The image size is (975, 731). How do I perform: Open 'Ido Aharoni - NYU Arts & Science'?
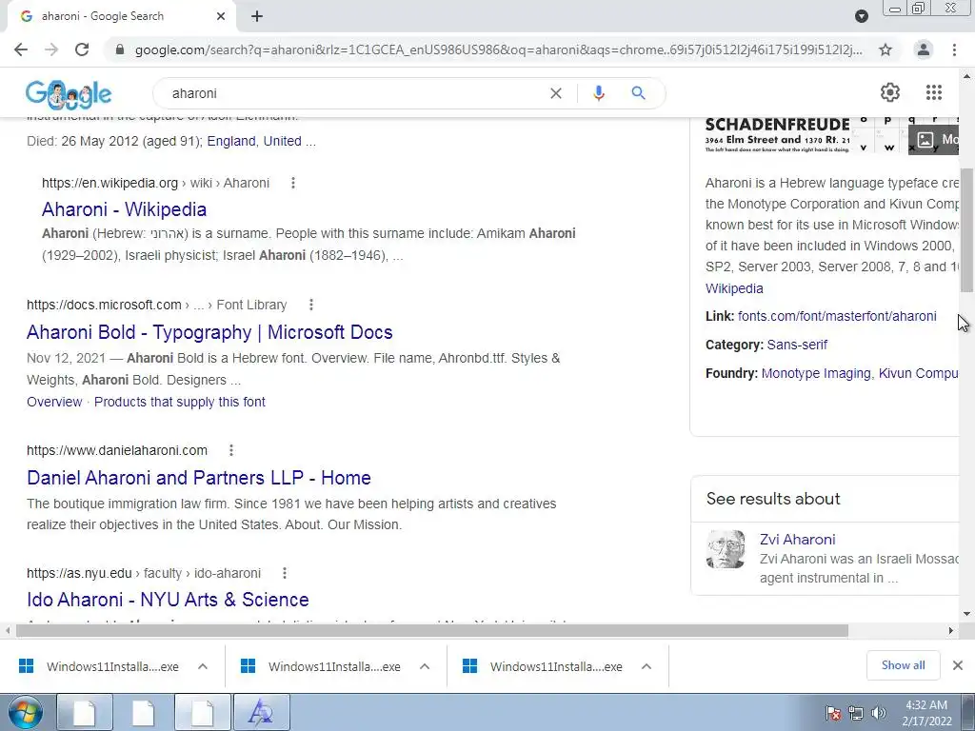click(x=168, y=600)
